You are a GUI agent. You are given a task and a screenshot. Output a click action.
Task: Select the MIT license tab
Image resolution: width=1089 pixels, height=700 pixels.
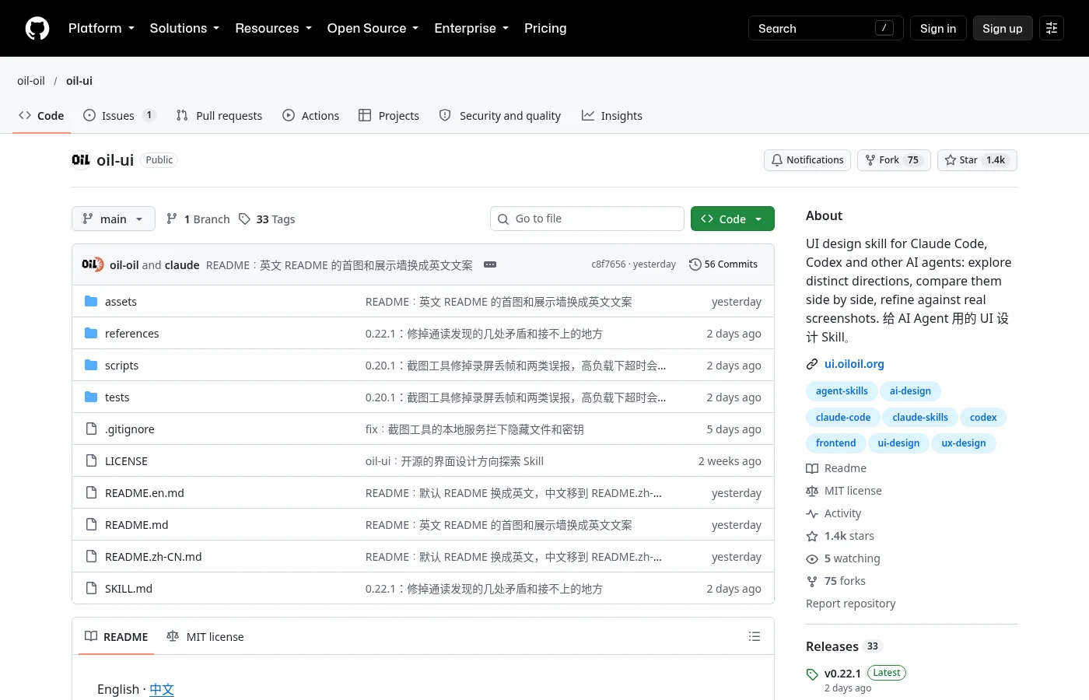tap(205, 636)
